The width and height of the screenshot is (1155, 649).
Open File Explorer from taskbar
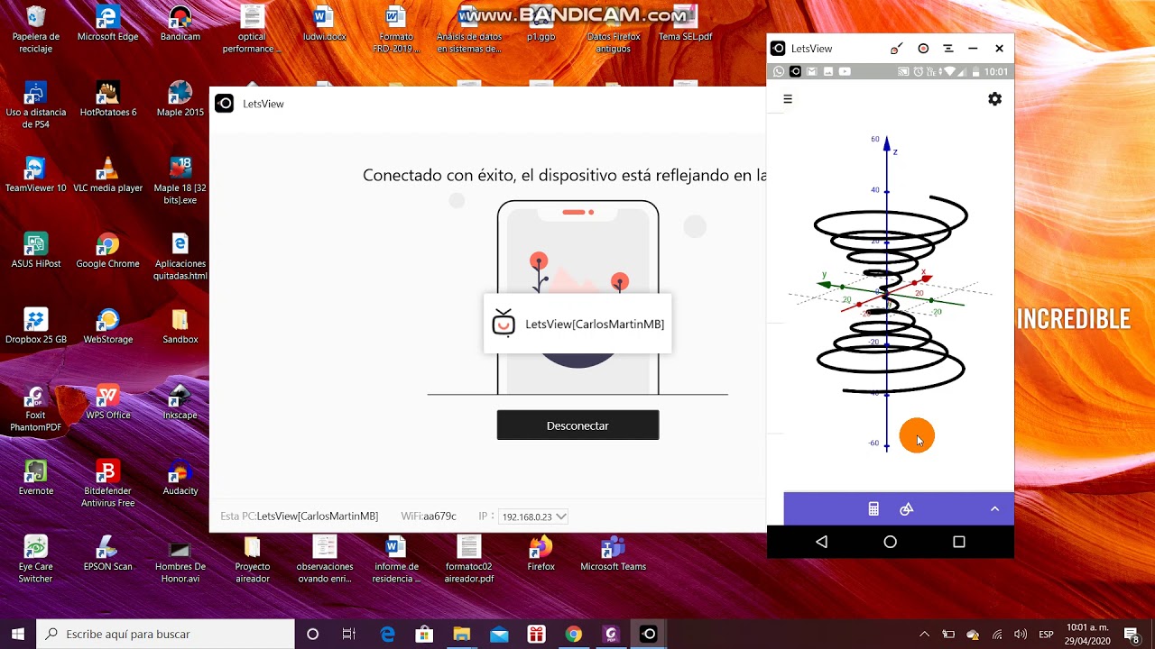(461, 634)
